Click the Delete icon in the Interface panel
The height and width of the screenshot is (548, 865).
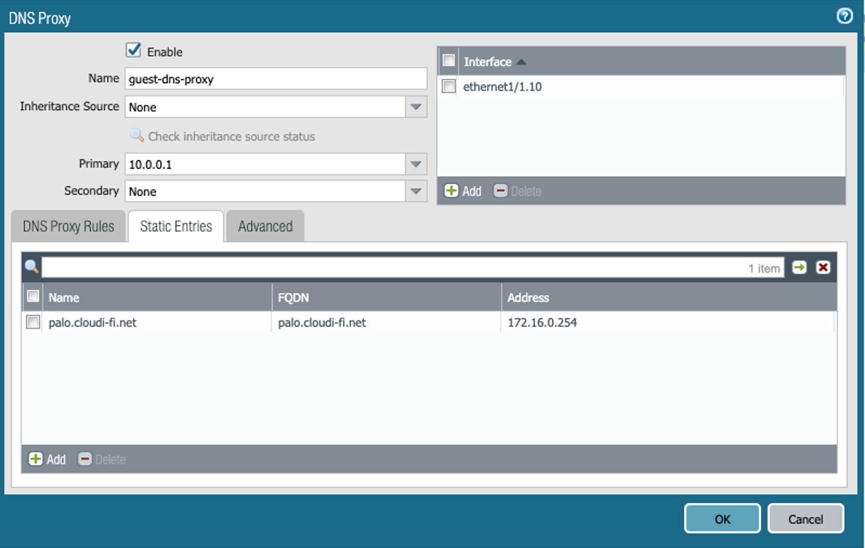point(501,191)
